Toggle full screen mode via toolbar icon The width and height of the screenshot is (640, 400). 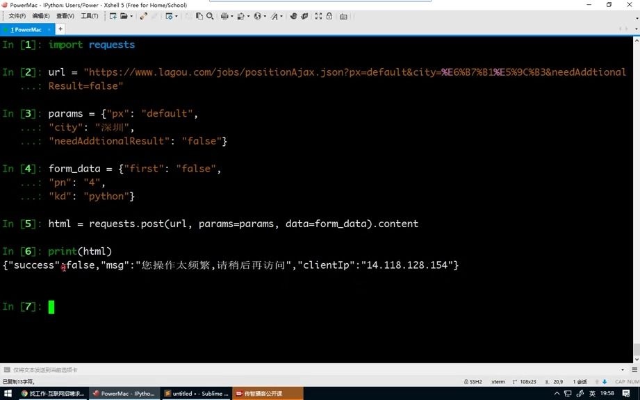[318, 16]
